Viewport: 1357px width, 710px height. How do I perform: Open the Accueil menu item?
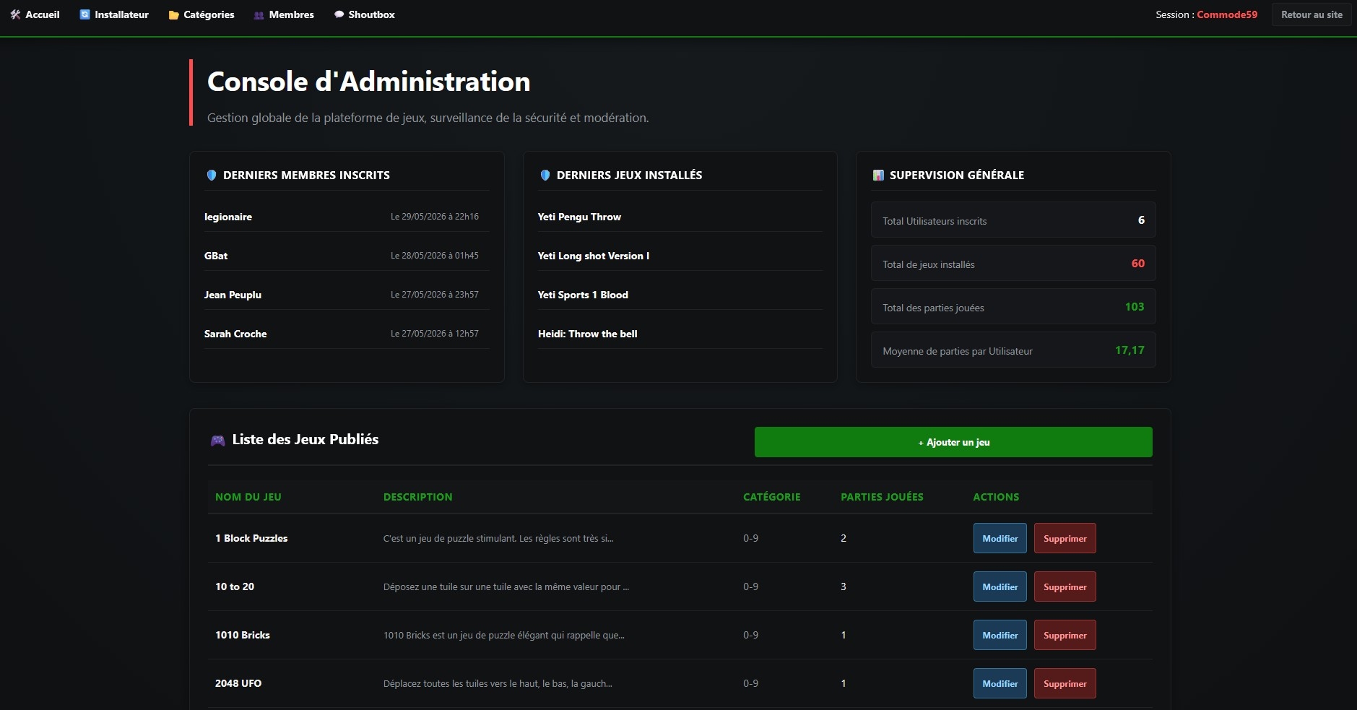(35, 14)
